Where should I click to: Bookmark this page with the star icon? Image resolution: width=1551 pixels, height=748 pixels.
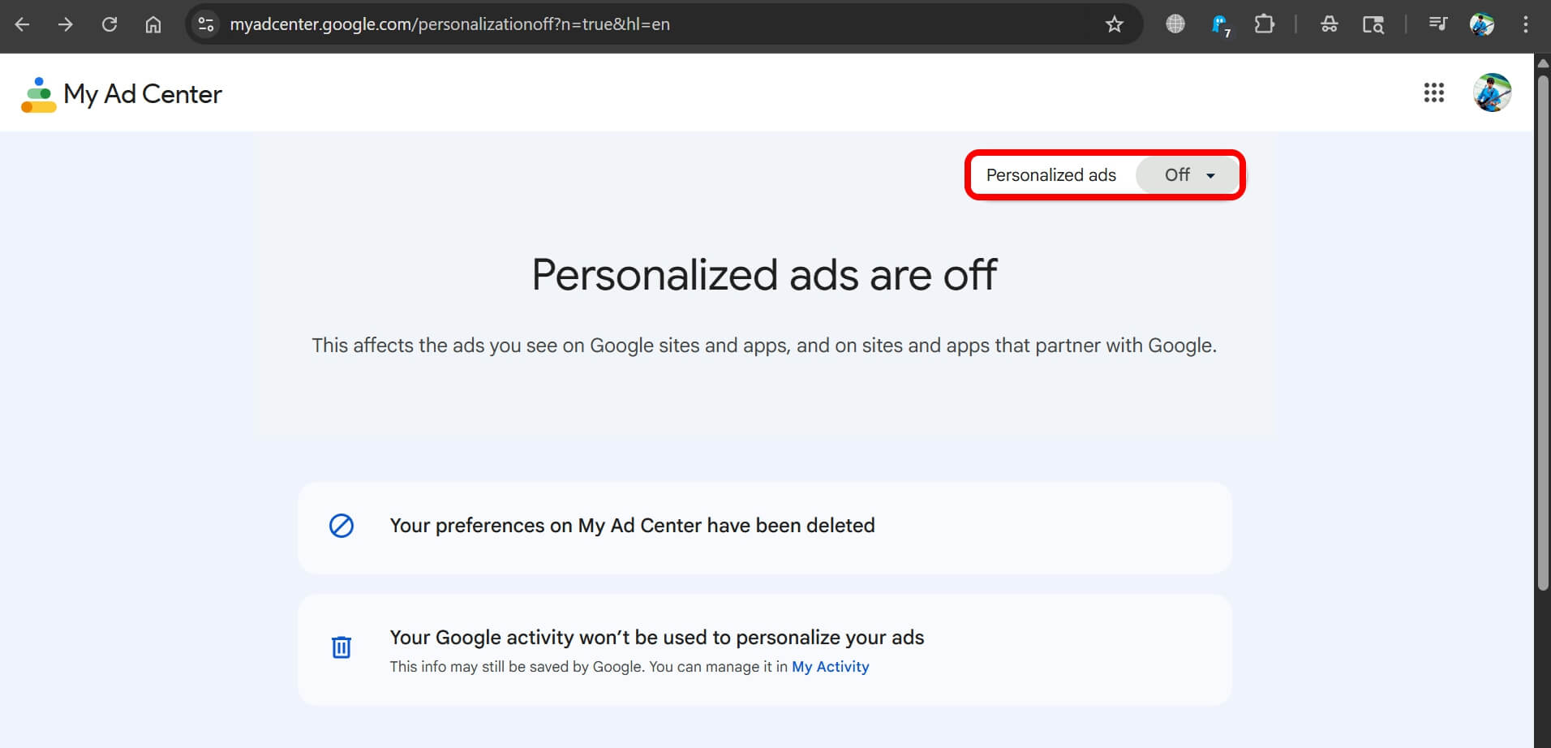pos(1115,24)
